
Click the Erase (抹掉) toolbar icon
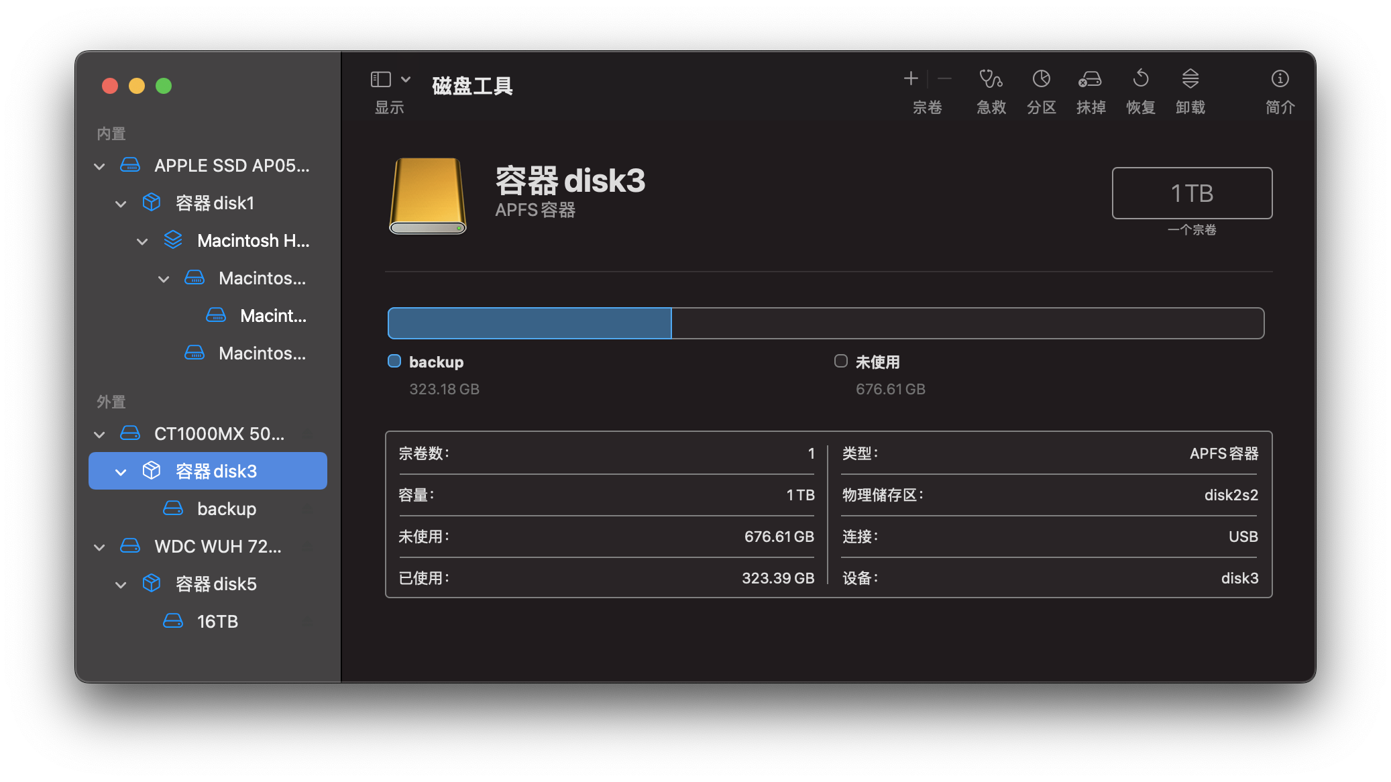[1091, 79]
